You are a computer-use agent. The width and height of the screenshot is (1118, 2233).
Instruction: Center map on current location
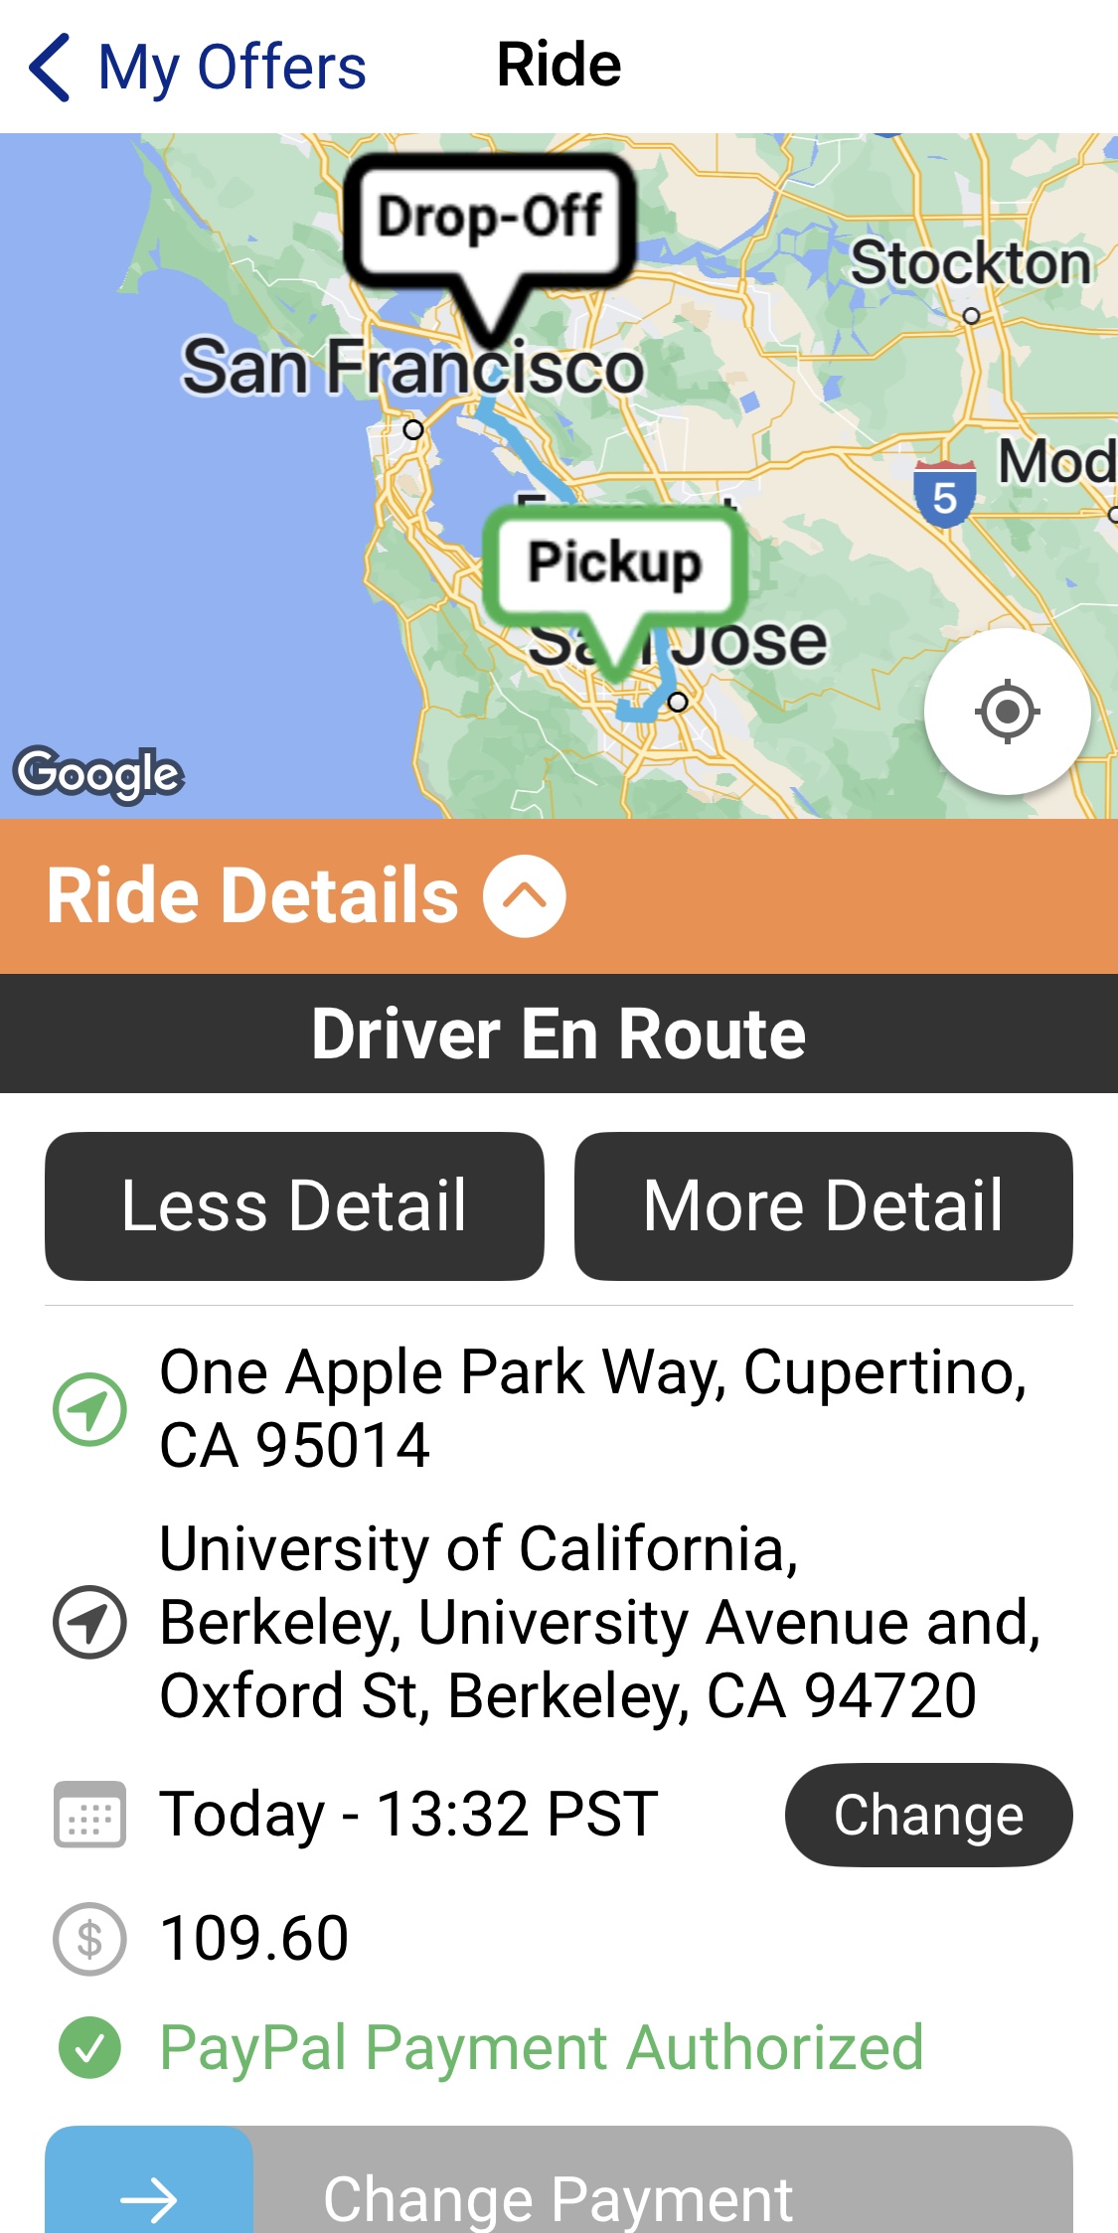[x=1007, y=712]
